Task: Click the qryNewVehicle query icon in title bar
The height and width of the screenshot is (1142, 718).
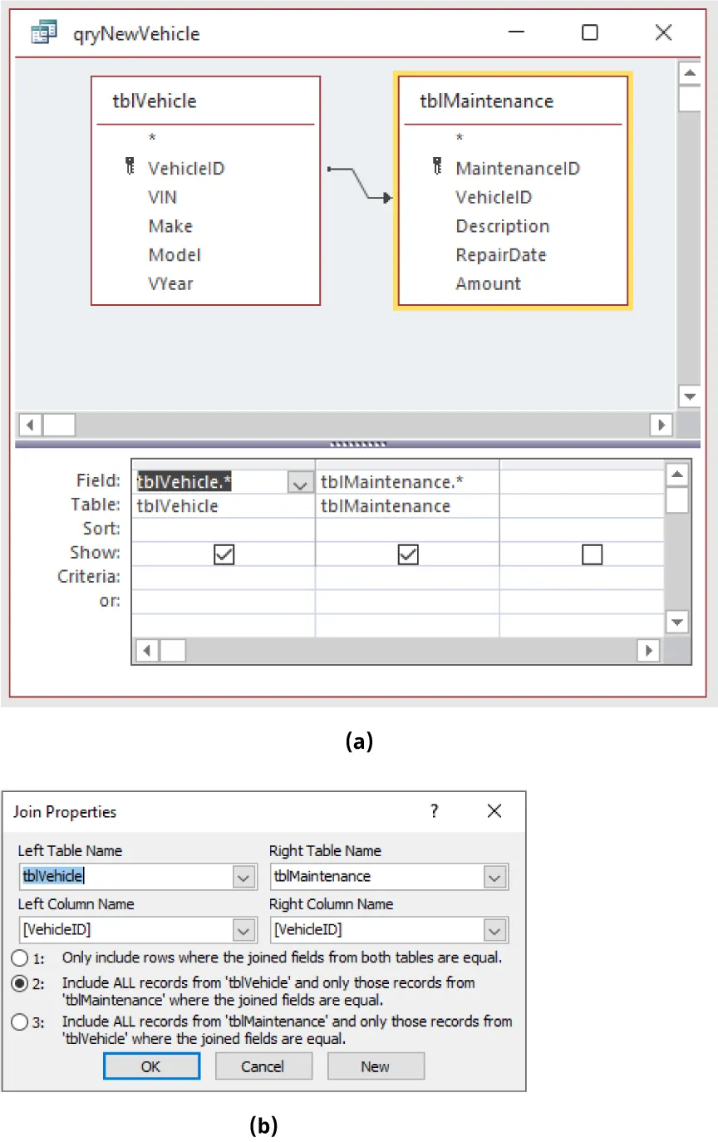Action: (42, 32)
